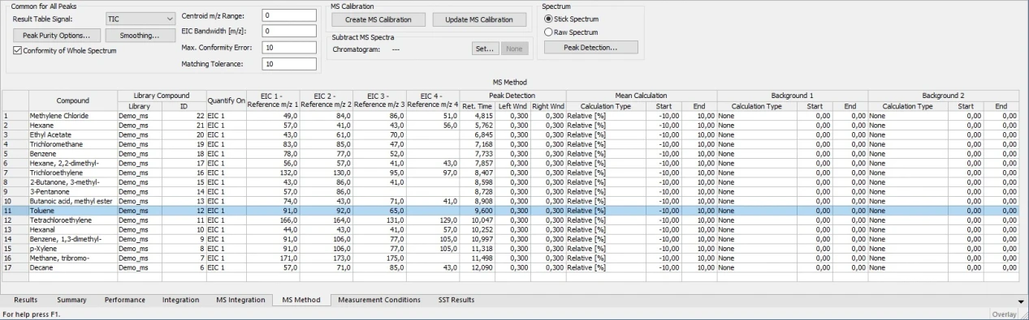Viewport: 1029px width, 320px height.
Task: Click the Compound column header
Action: (x=72, y=100)
